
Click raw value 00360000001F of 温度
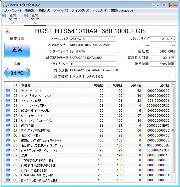(x=158, y=155)
